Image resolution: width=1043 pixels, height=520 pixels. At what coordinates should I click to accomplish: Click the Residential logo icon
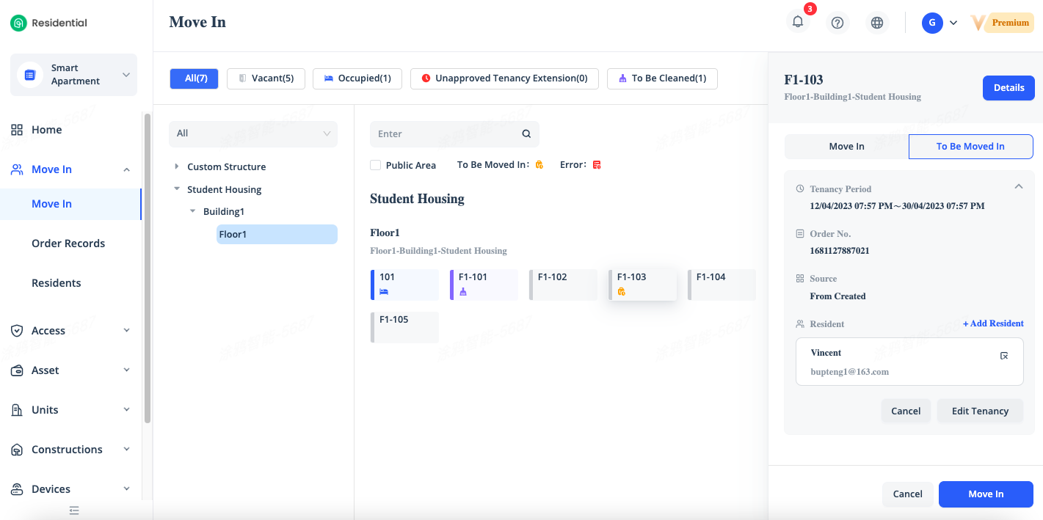pos(18,23)
